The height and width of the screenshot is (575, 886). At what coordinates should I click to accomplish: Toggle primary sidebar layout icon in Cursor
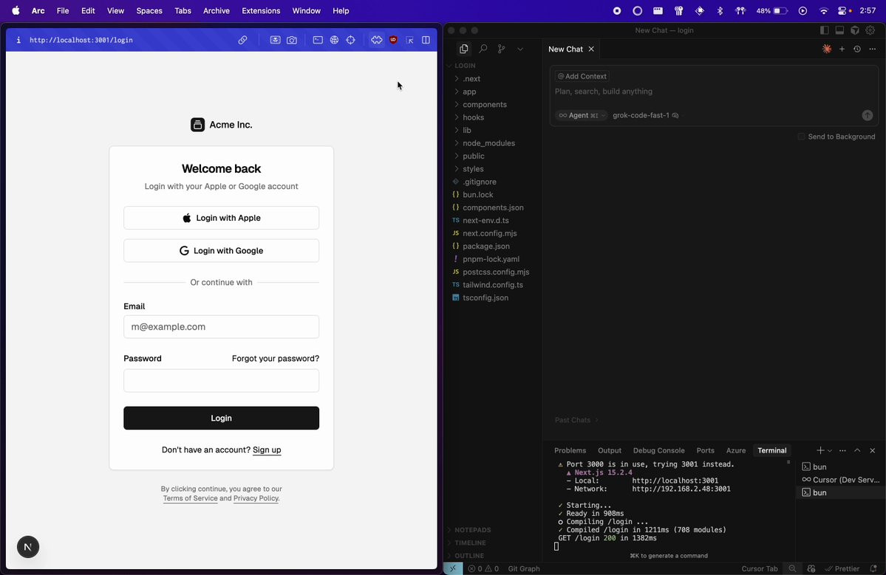[825, 30]
